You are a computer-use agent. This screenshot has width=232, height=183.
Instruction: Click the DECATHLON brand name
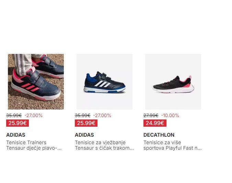pos(159,135)
